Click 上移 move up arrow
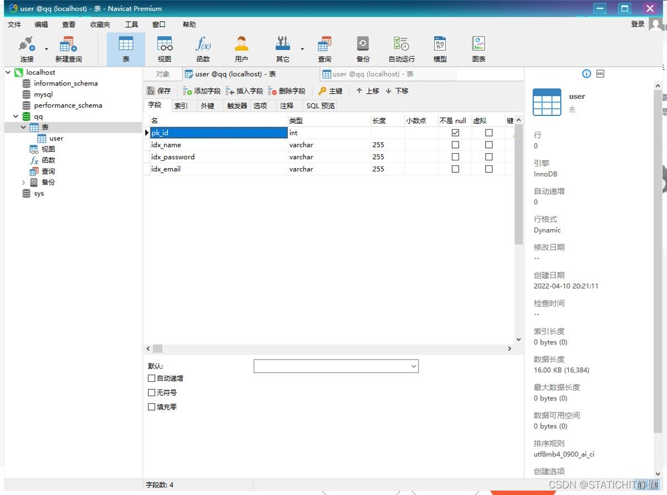The height and width of the screenshot is (495, 667). (x=367, y=91)
